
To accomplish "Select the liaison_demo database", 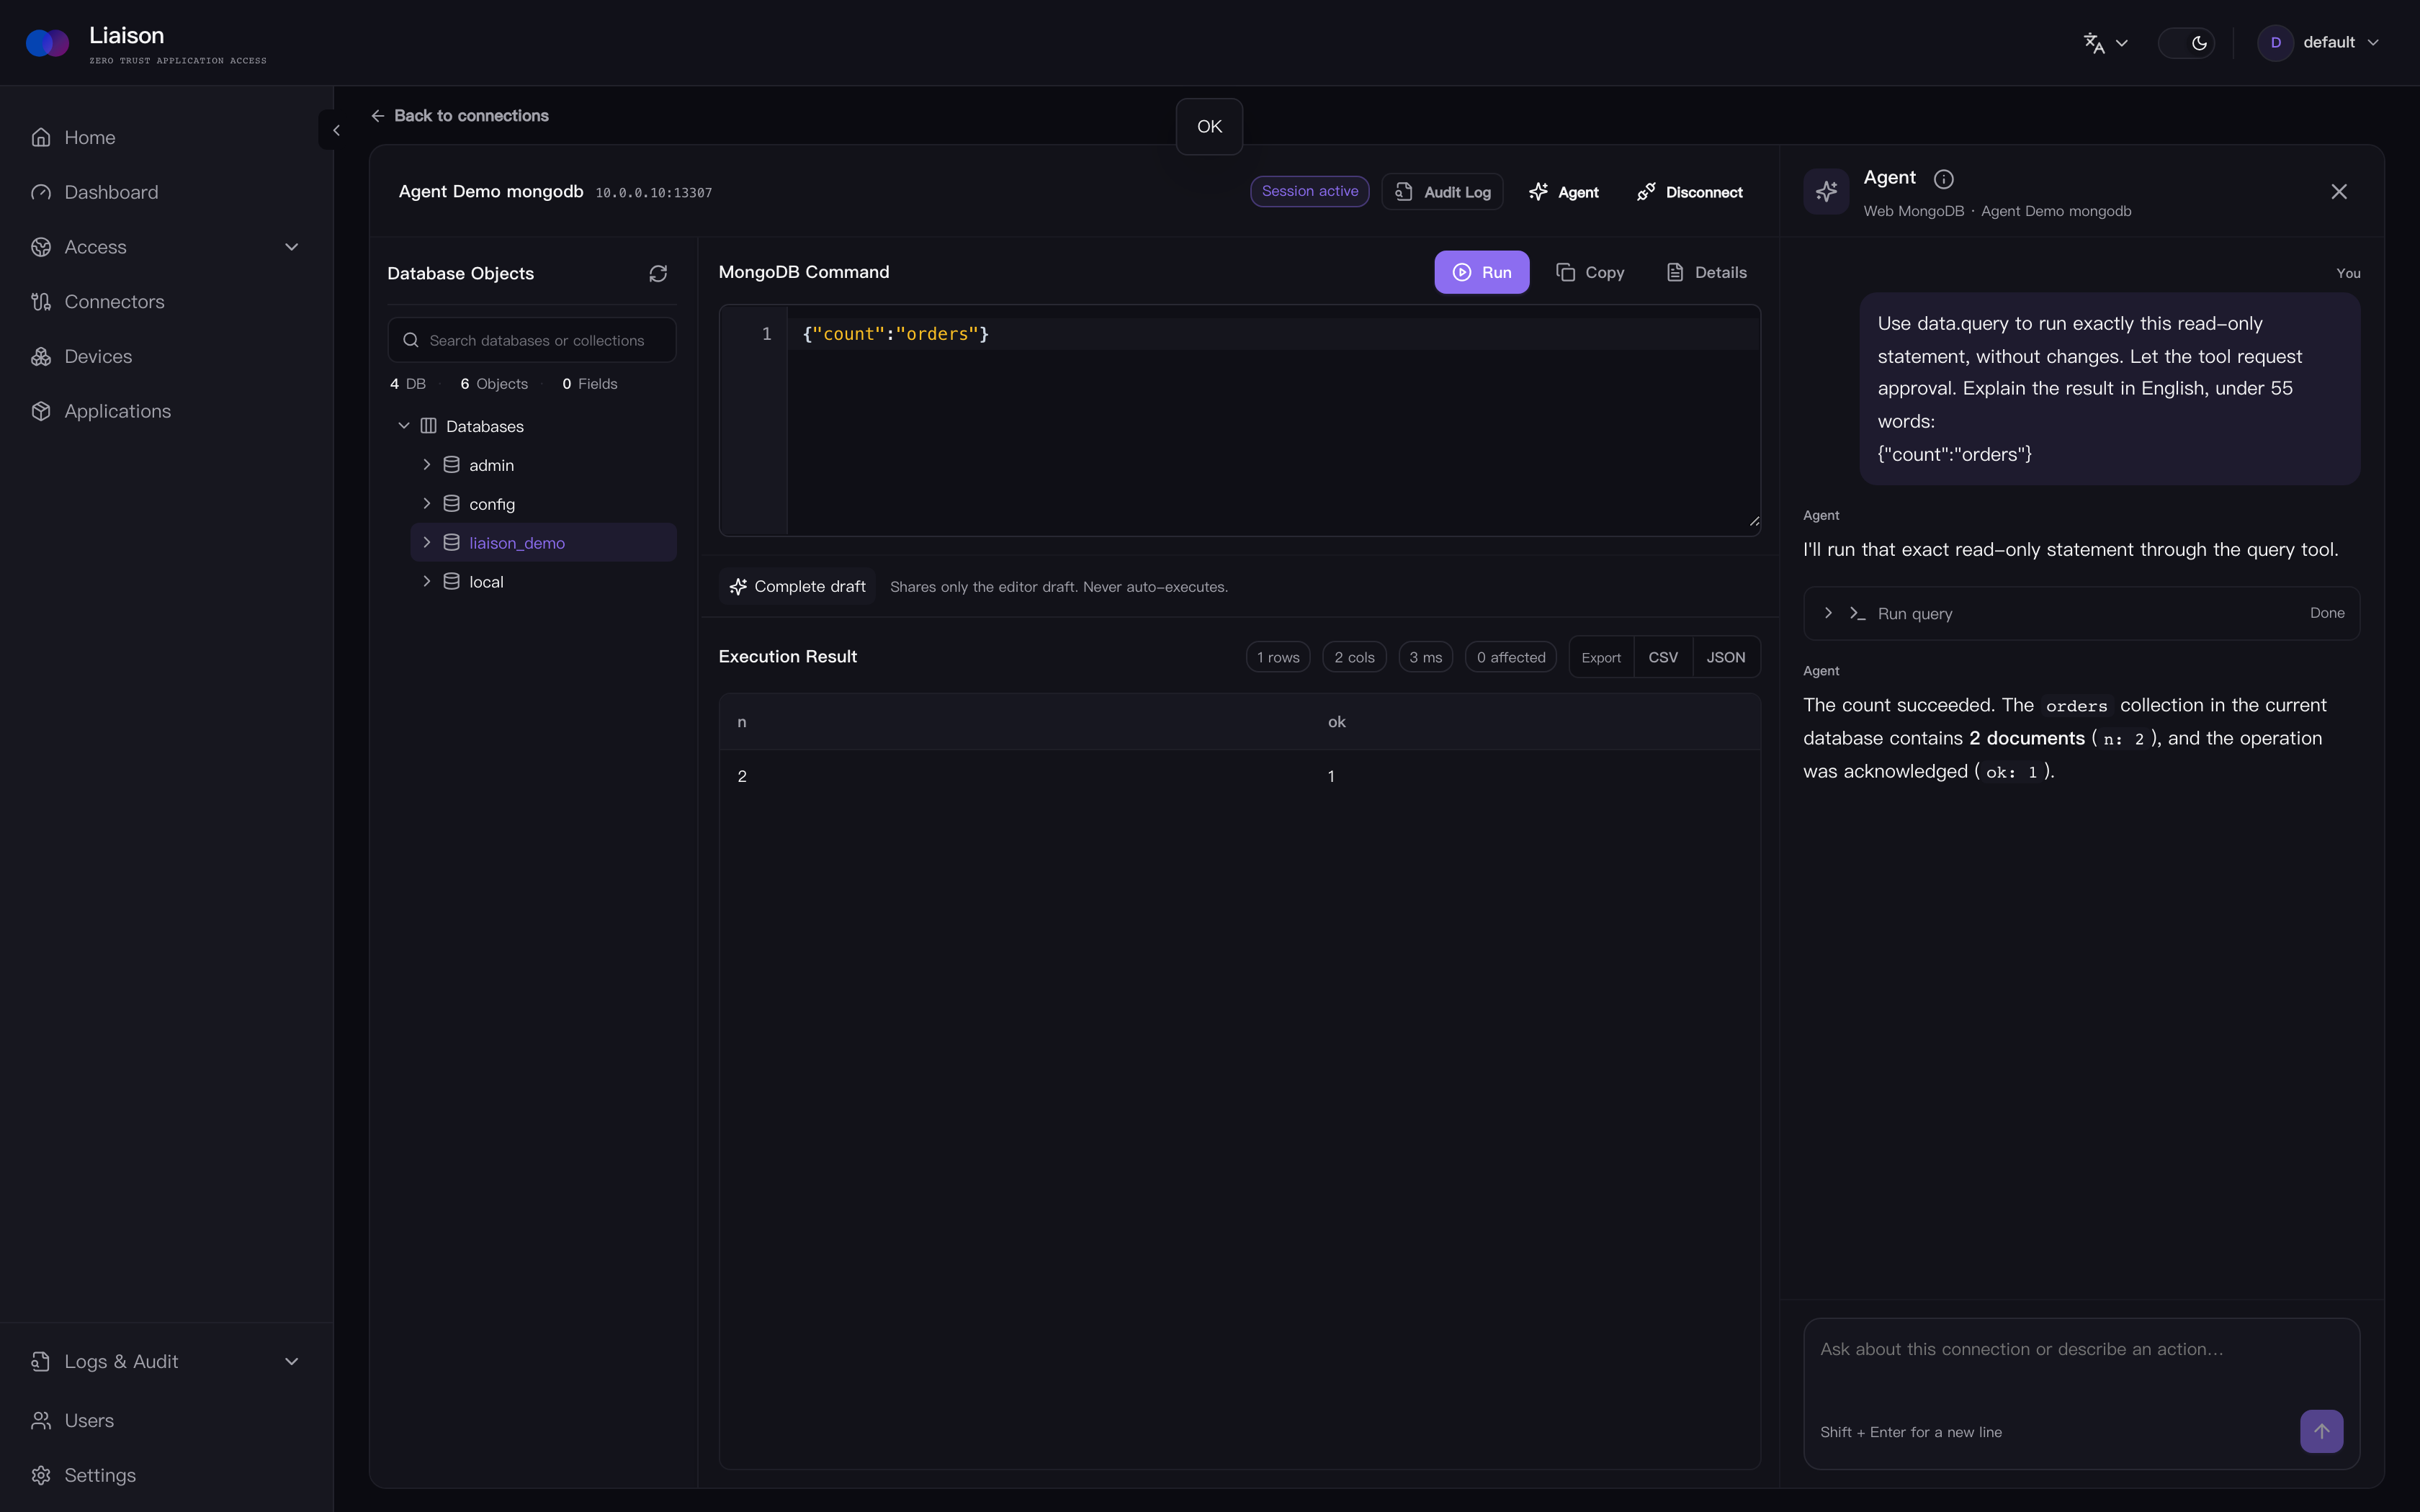I will point(517,543).
